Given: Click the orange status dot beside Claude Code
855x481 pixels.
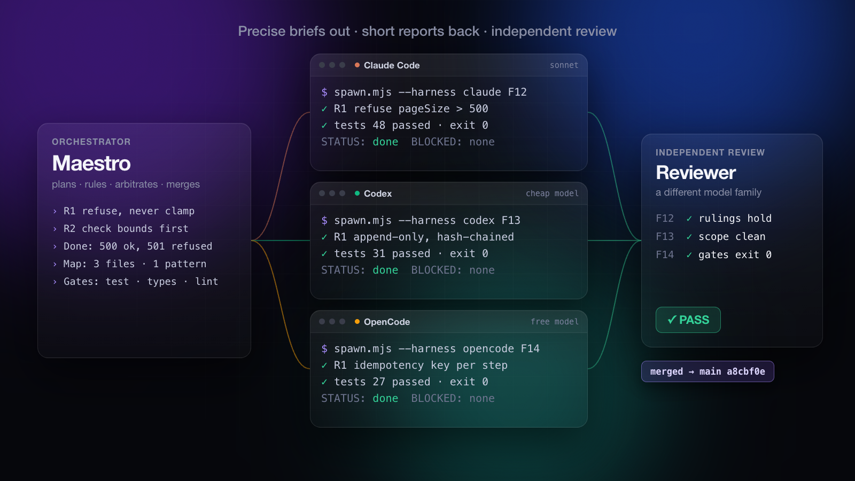Looking at the screenshot, I should click(x=357, y=65).
